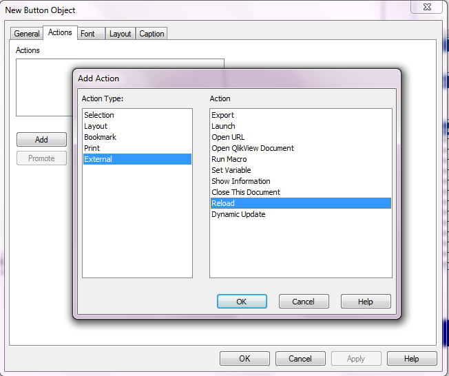The height and width of the screenshot is (376, 449).
Task: Click Apply in New Button Object window
Action: click(x=356, y=359)
